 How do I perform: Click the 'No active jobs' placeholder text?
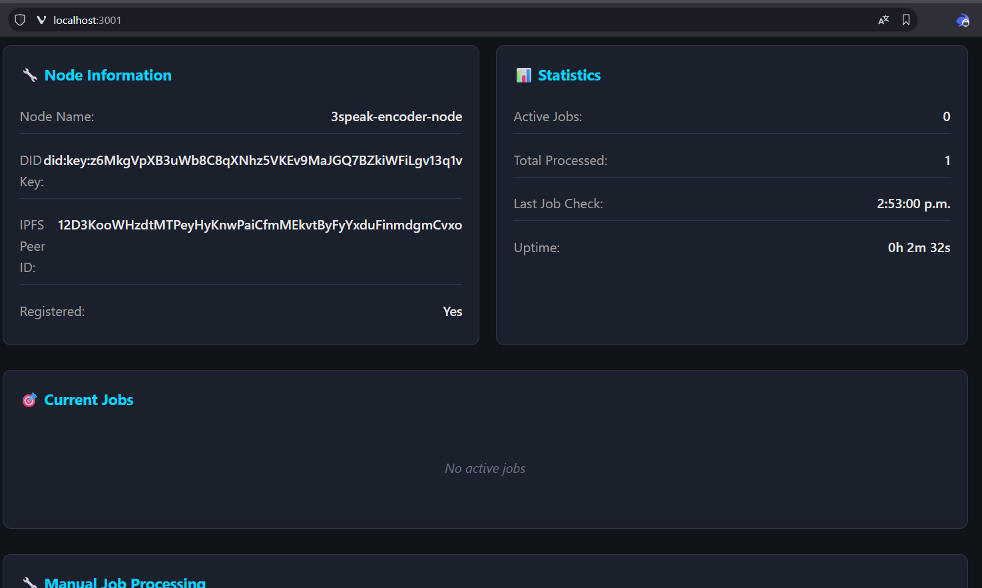(485, 468)
